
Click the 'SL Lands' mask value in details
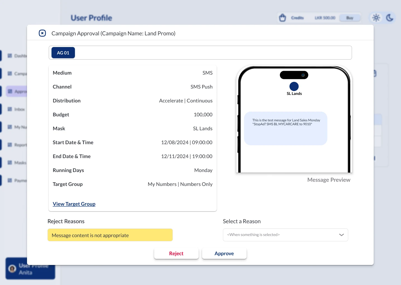point(203,129)
